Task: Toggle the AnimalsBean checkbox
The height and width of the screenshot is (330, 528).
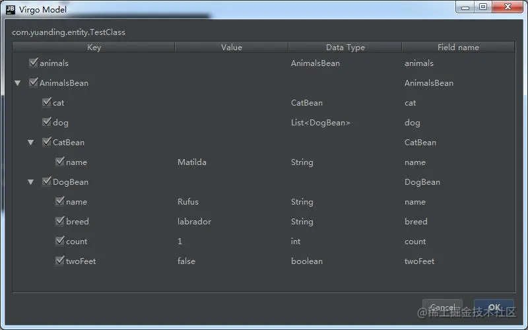Action: pyautogui.click(x=34, y=82)
